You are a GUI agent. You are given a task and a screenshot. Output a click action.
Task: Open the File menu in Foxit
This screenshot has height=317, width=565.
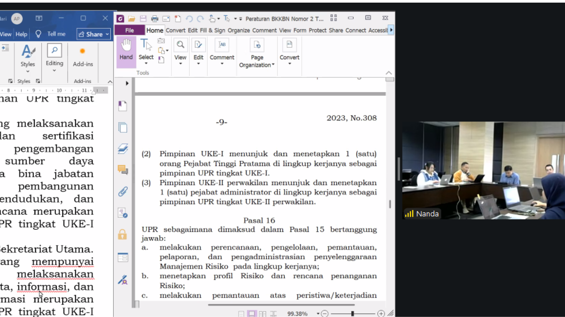[129, 30]
